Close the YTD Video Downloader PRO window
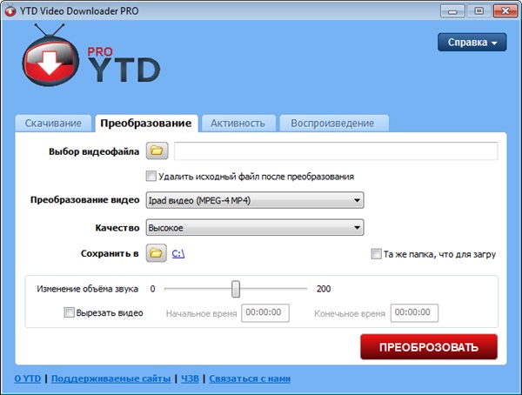Viewport: 522px width, 395px height. click(505, 11)
